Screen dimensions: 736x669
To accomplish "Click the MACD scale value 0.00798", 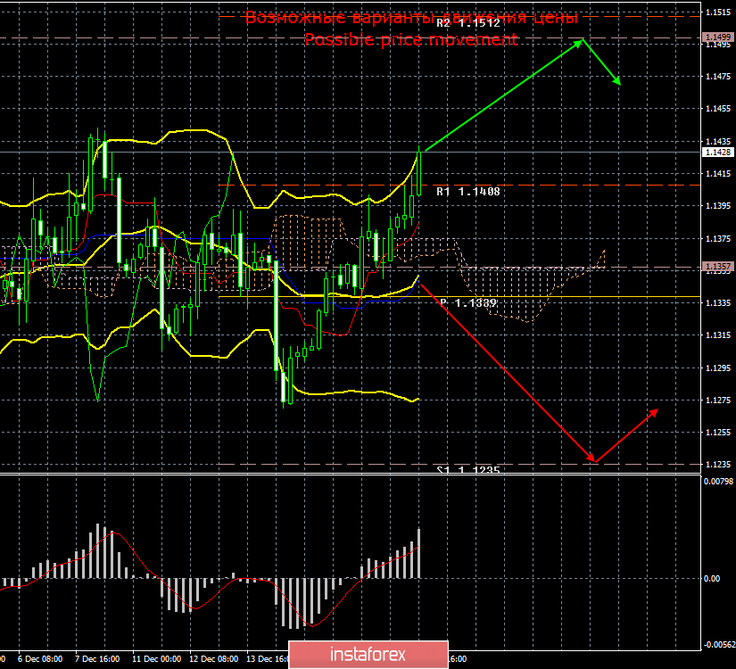I will pyautogui.click(x=718, y=481).
